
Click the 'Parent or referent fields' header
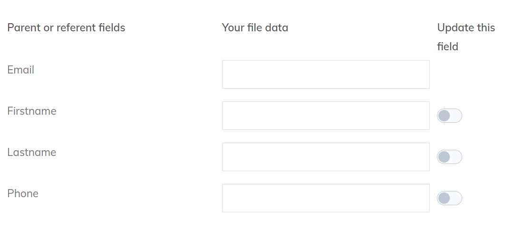coord(66,28)
